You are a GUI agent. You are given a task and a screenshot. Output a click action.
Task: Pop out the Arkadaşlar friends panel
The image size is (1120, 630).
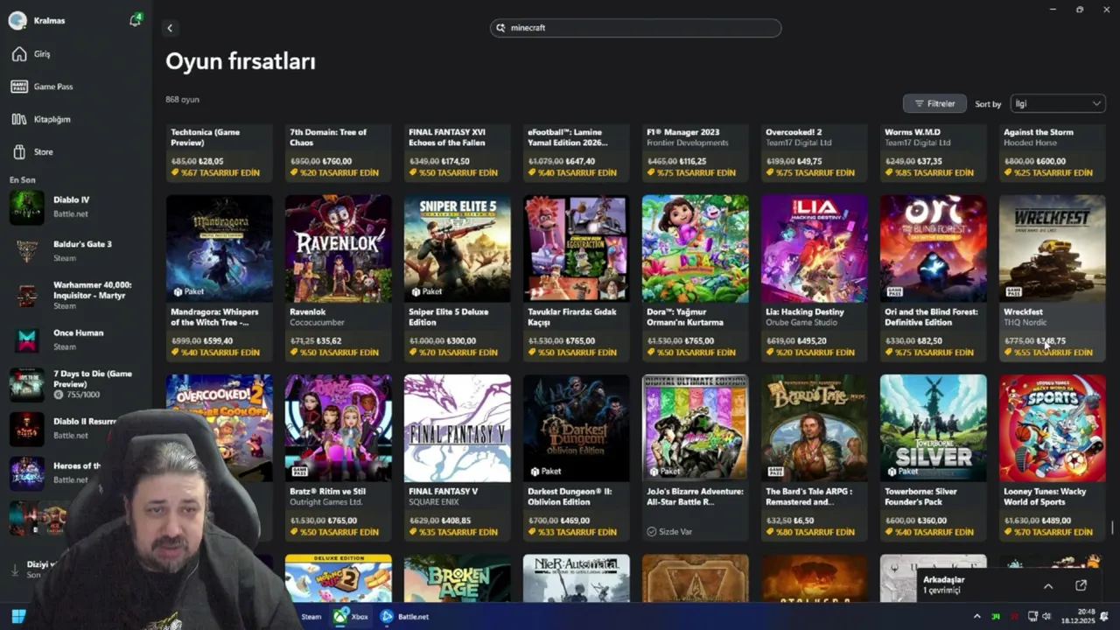coord(1081,585)
